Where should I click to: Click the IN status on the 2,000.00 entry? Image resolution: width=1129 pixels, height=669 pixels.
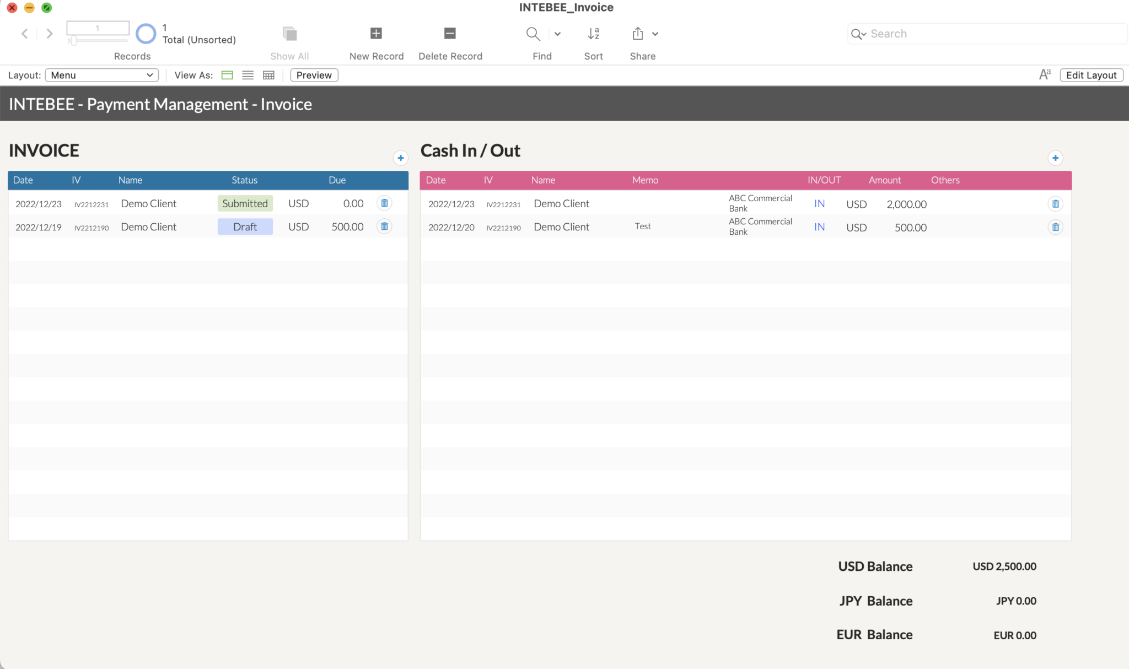[x=819, y=203]
